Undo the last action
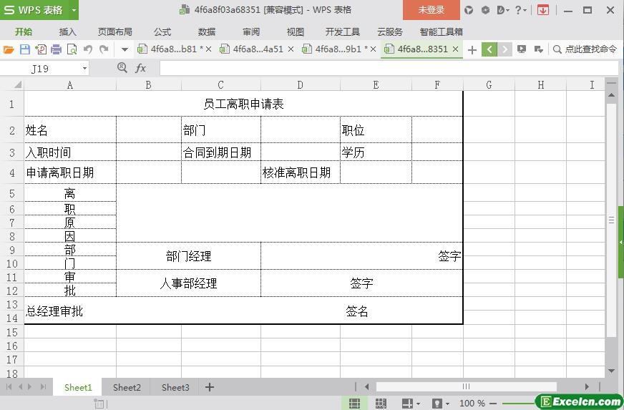 point(88,49)
